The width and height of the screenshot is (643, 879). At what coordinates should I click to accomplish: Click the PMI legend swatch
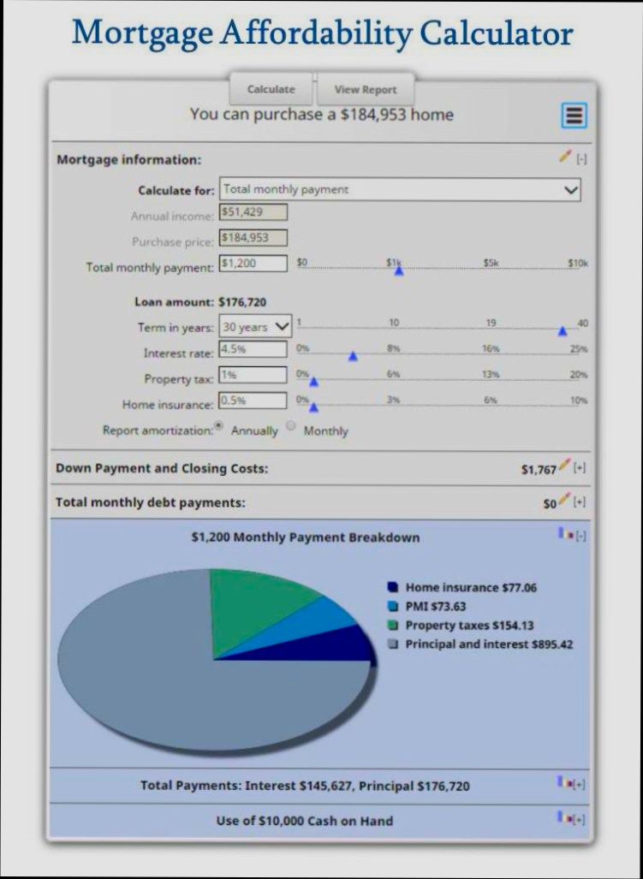click(392, 607)
